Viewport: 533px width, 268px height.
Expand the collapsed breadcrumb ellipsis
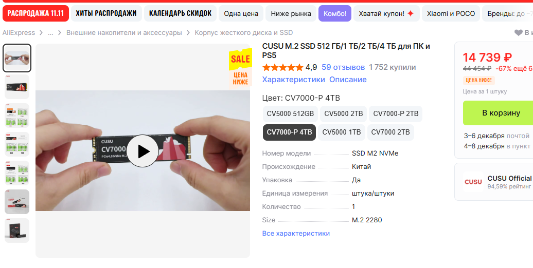click(x=50, y=32)
